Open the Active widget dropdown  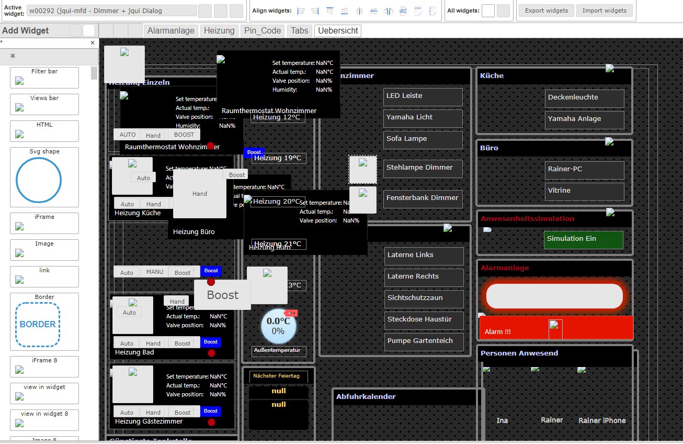click(x=111, y=10)
